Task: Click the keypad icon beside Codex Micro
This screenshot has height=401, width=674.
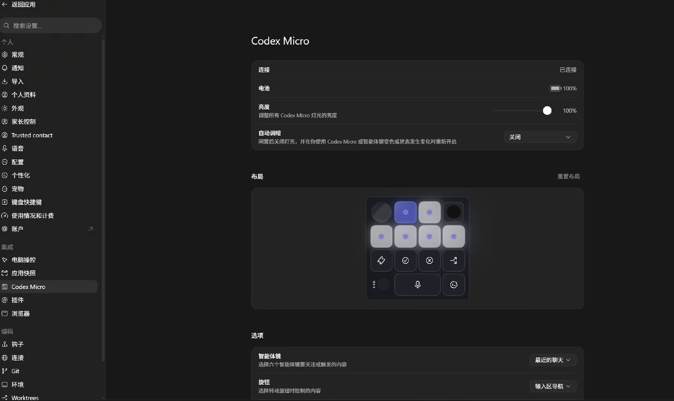Action: coord(5,287)
